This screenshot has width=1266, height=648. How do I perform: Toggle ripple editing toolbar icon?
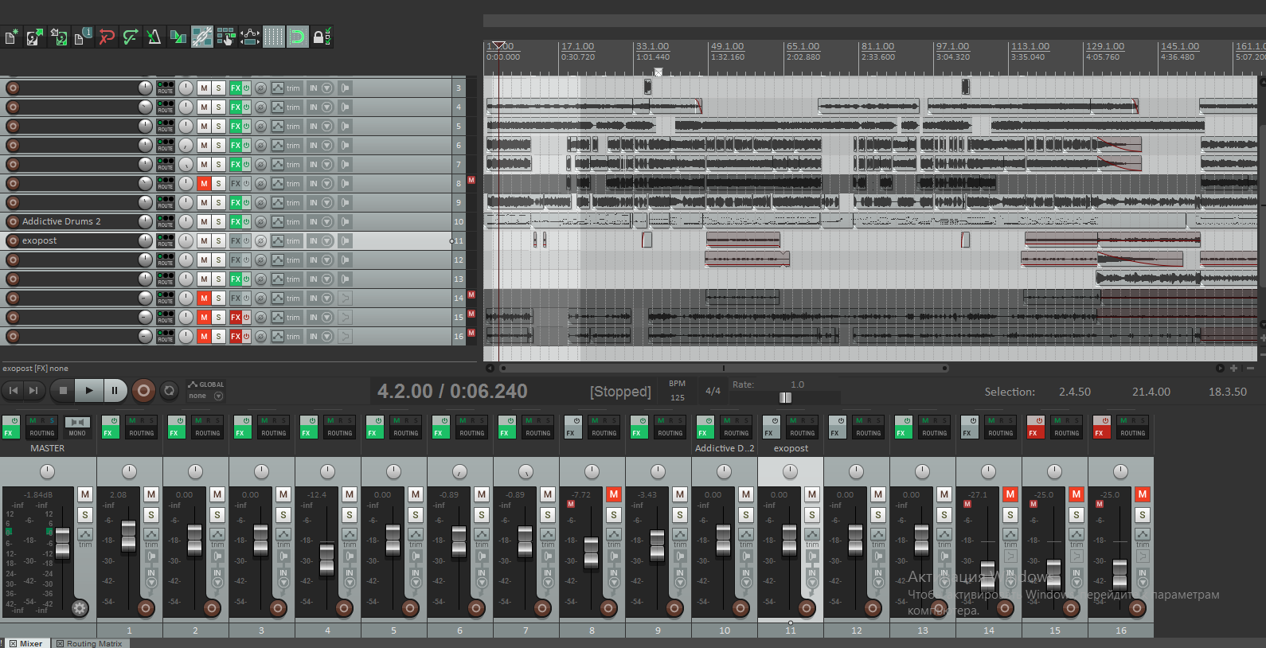(226, 37)
